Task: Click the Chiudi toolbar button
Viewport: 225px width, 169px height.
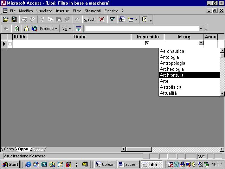Action: coord(89,19)
